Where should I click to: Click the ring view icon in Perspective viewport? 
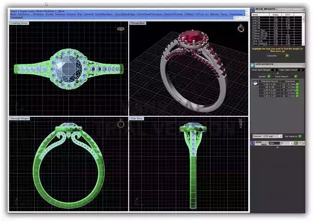[x=241, y=28]
